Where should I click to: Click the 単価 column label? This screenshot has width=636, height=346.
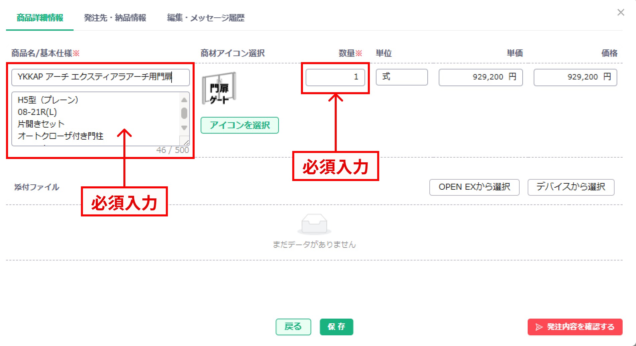click(515, 53)
